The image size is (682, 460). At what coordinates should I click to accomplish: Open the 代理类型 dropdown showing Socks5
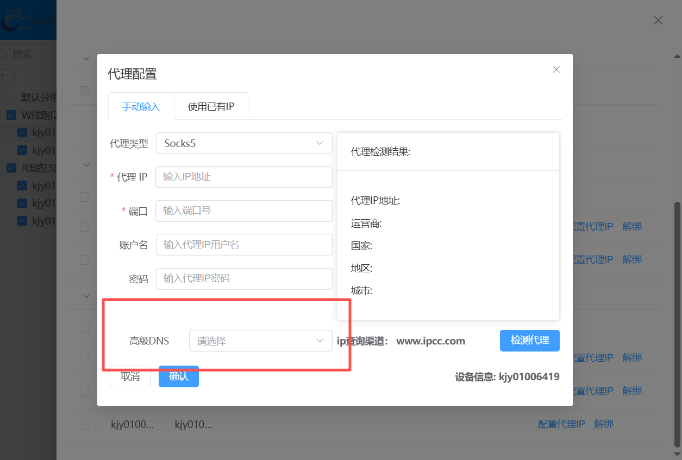[x=243, y=143]
